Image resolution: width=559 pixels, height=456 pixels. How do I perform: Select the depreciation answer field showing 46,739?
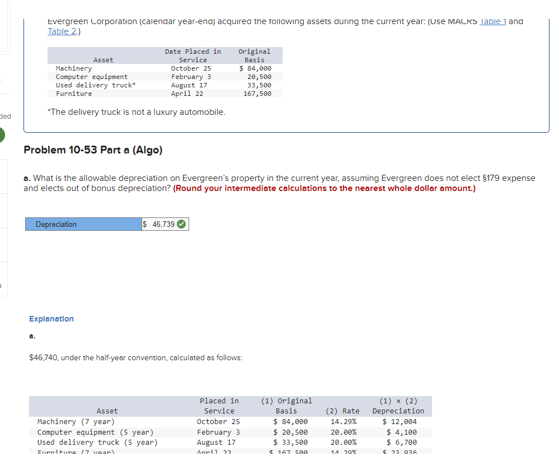coord(165,224)
